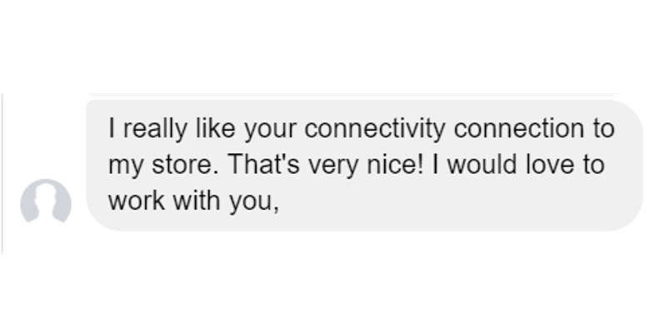Click the word "like" in the first line

[215, 128]
